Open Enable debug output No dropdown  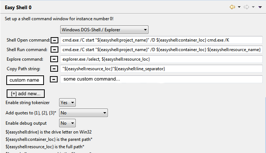[67, 123]
